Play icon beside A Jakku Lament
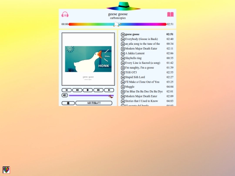The width and height of the screenshot is (235, 176). point(123,54)
